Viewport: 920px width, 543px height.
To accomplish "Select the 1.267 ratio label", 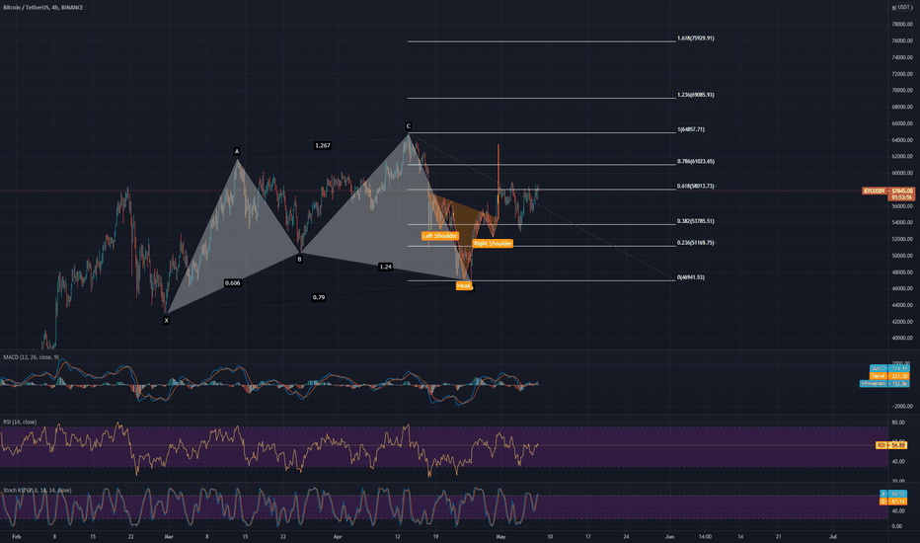I will pyautogui.click(x=323, y=145).
